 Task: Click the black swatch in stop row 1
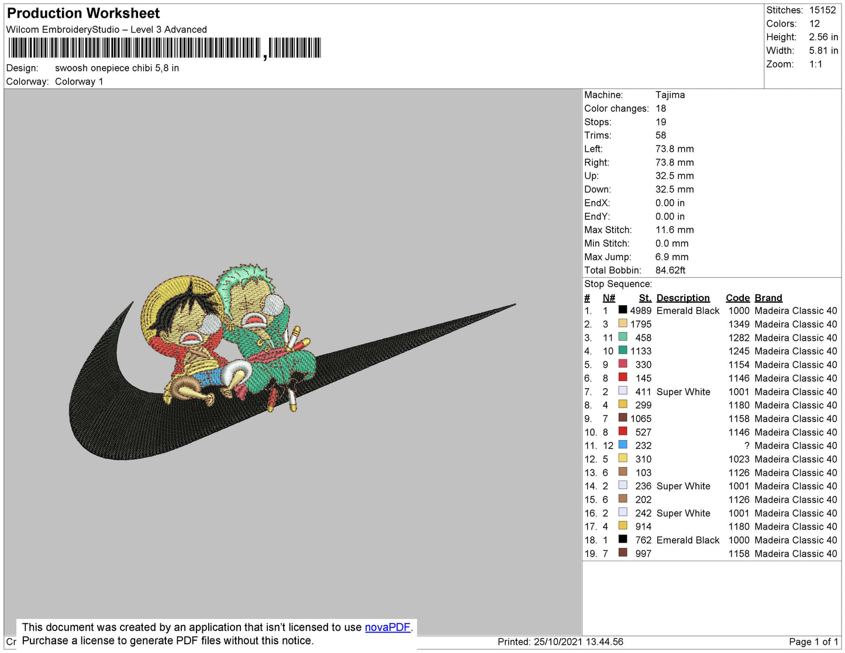pos(623,310)
